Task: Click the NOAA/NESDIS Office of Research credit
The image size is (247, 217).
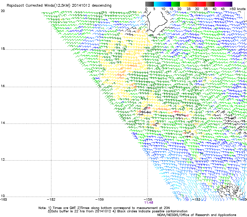Action: [x=197, y=215]
